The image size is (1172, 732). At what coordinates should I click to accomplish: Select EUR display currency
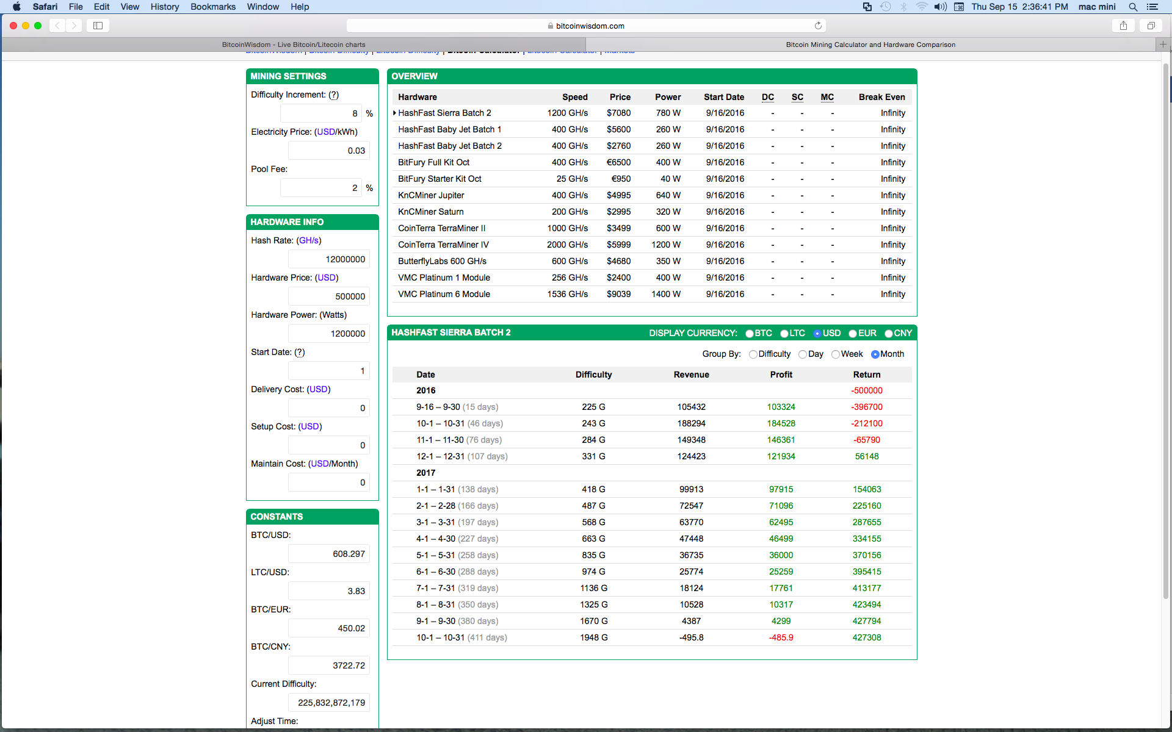click(x=853, y=334)
